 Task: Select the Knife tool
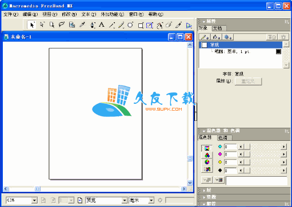pos(178,25)
